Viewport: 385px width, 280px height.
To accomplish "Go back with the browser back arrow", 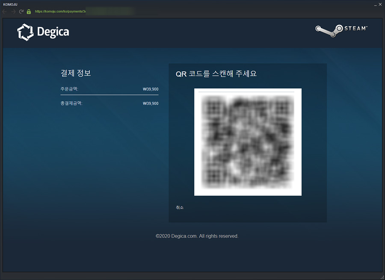I will [4, 12].
